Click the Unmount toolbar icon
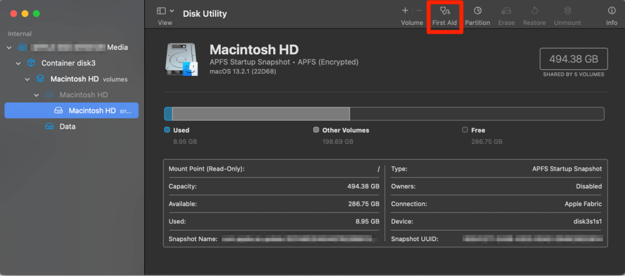This screenshot has height=276, width=625. pyautogui.click(x=567, y=11)
